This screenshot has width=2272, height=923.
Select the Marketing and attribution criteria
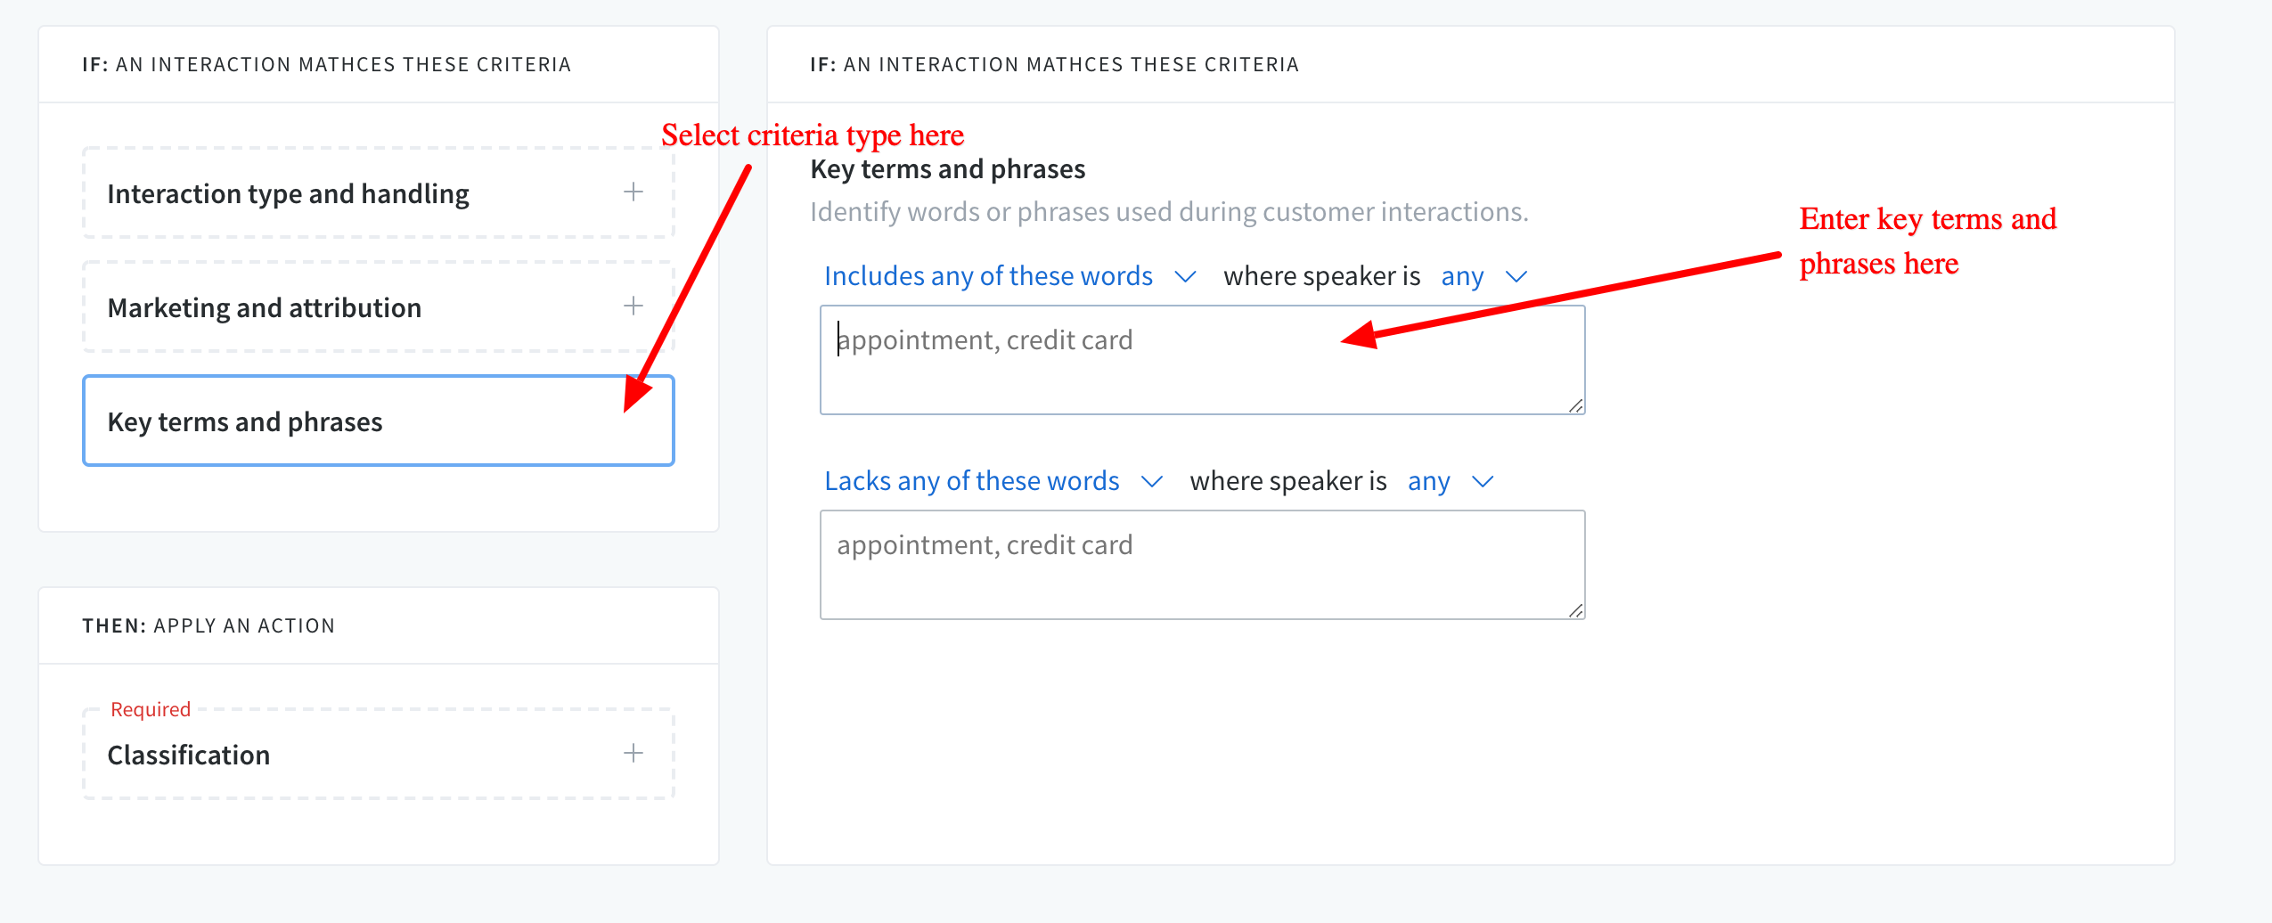pyautogui.click(x=264, y=307)
